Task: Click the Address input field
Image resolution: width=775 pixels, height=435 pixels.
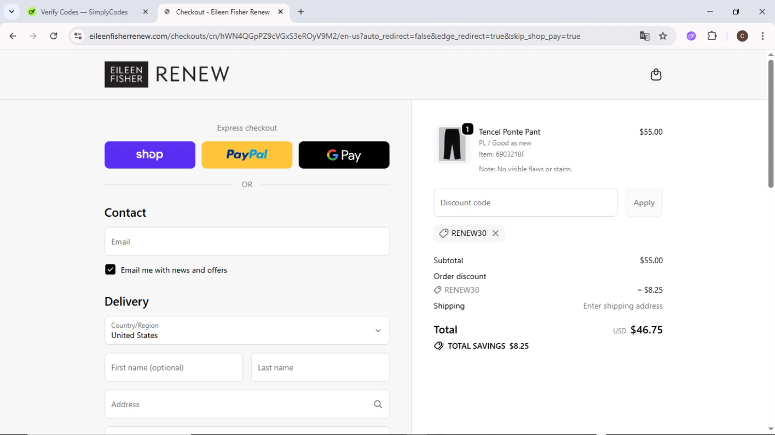Action: click(x=247, y=404)
